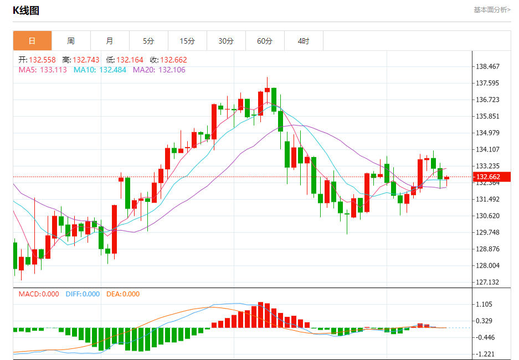This screenshot has width=519, height=360.
Task: Click the latest rightmost red candlestick
Action: [447, 178]
